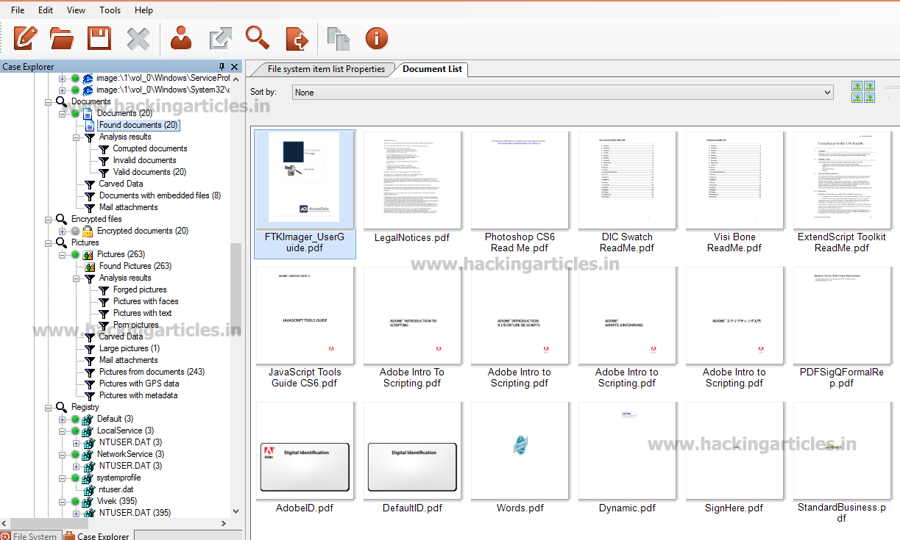
Task: Open the File menu
Action: pyautogui.click(x=18, y=10)
